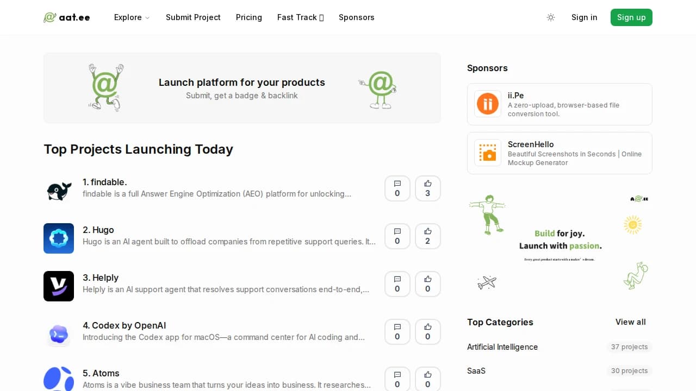The width and height of the screenshot is (696, 391).
Task: Go to Pricing in navigation
Action: click(249, 17)
